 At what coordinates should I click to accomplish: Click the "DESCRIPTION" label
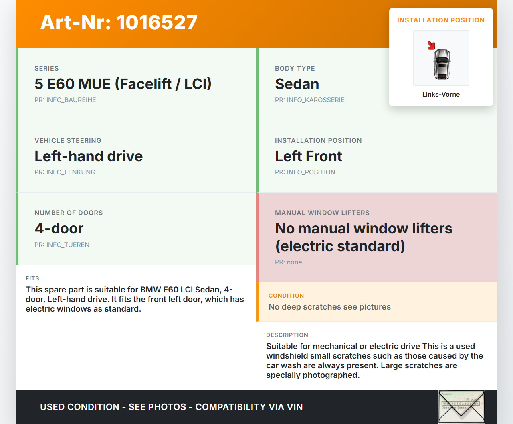pos(287,335)
